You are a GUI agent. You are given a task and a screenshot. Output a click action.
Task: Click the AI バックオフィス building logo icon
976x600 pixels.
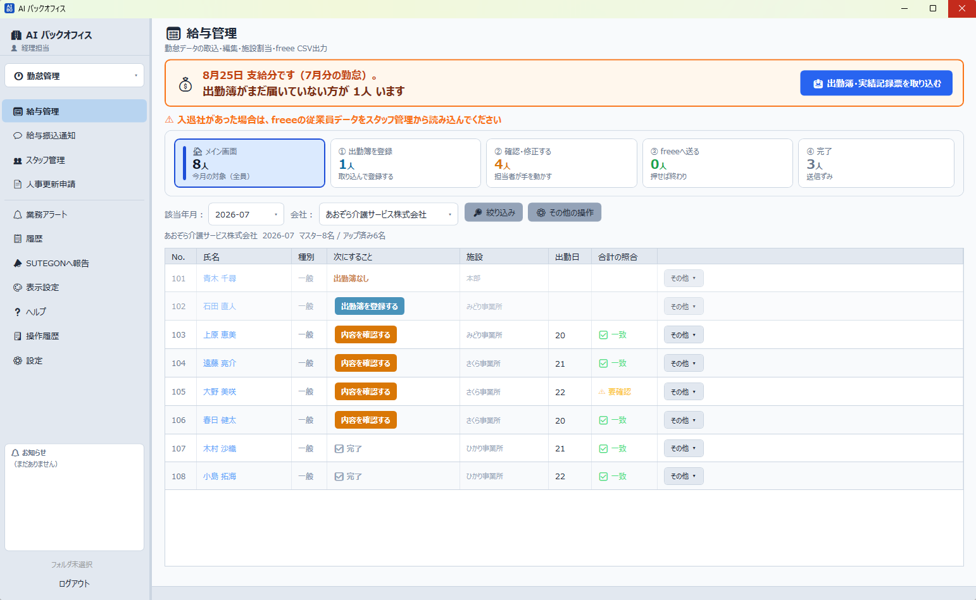pos(16,35)
